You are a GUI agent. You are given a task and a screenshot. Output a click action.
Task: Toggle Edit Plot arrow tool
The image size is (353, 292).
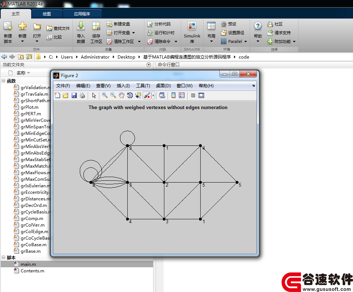[x=94, y=95]
